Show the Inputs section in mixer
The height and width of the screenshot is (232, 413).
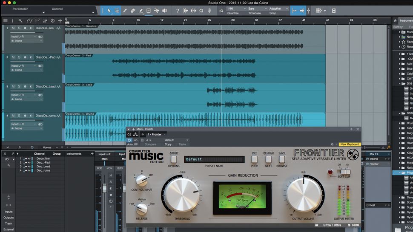click(x=9, y=212)
